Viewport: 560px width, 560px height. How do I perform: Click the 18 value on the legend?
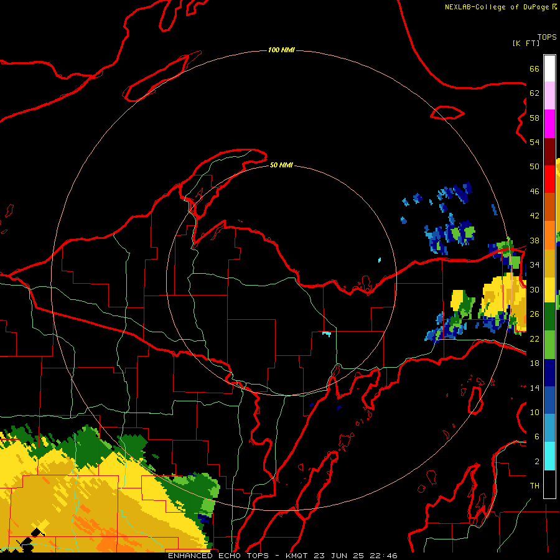534,363
